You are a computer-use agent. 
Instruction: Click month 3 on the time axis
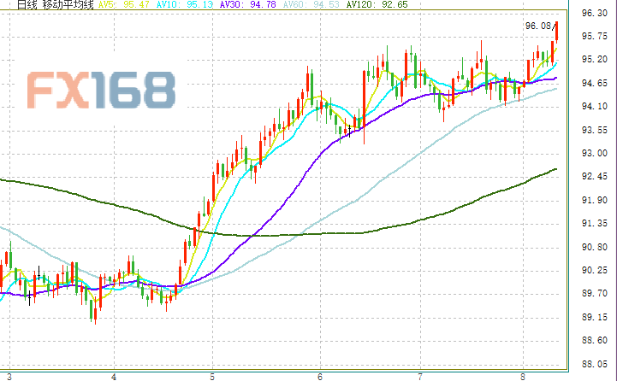(9, 375)
